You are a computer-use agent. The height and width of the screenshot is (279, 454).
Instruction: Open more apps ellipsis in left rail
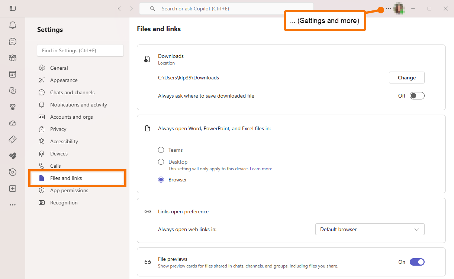coord(13,205)
